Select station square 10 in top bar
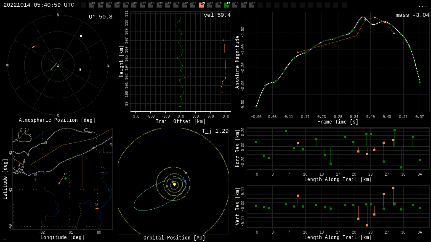 pos(168,5)
